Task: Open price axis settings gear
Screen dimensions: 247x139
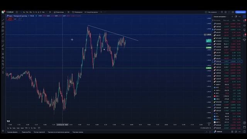Action: [209, 125]
